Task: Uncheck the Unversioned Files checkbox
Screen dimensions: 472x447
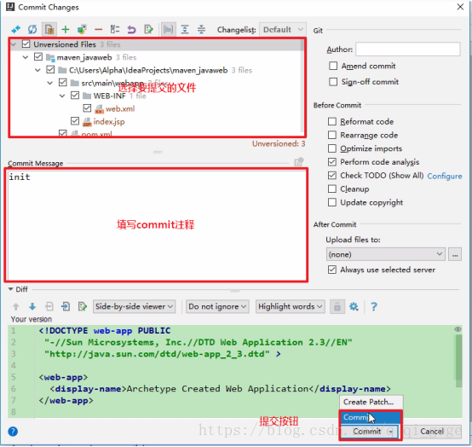Action: tap(26, 44)
